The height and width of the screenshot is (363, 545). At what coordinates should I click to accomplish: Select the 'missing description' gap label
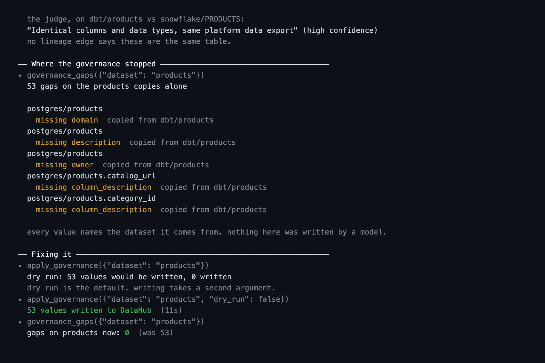pyautogui.click(x=78, y=142)
